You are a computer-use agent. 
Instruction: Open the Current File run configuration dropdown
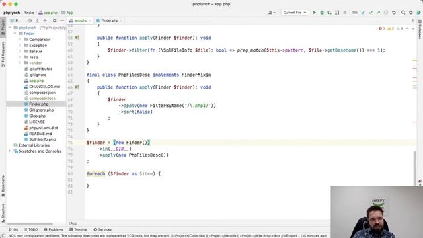coord(295,13)
